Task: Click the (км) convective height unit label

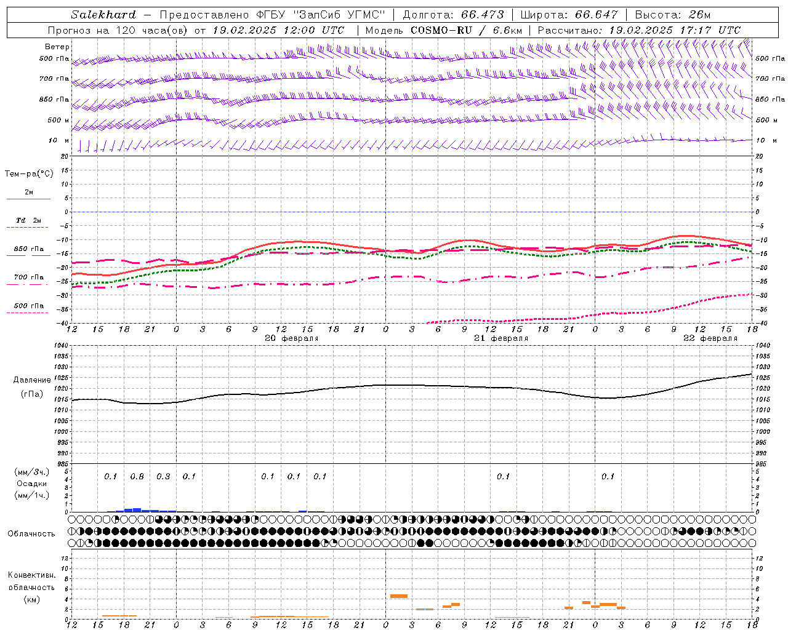Action: coord(32,599)
